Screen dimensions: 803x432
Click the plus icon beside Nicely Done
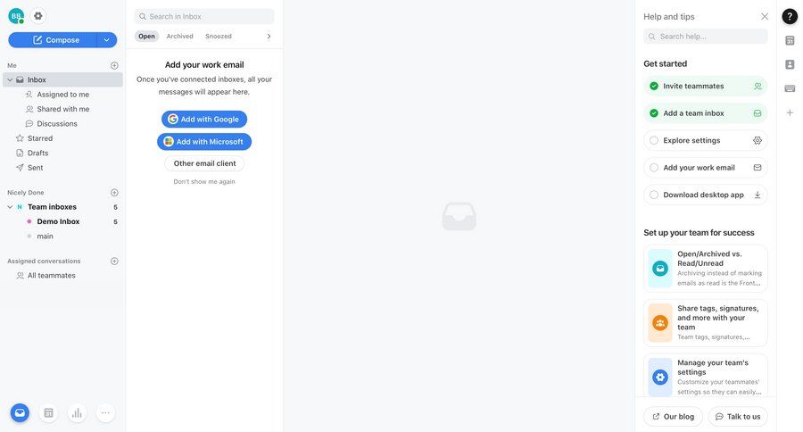[114, 193]
